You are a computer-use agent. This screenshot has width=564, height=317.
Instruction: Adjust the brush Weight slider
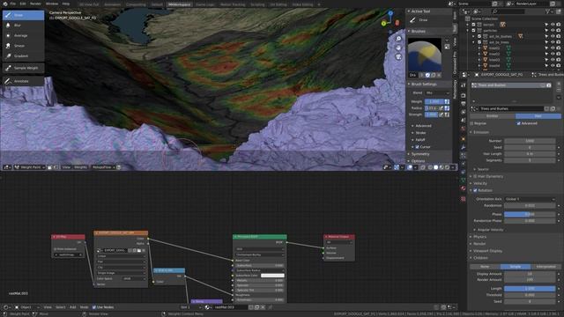point(434,102)
